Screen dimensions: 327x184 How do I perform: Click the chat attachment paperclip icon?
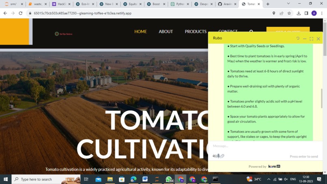coord(222,156)
